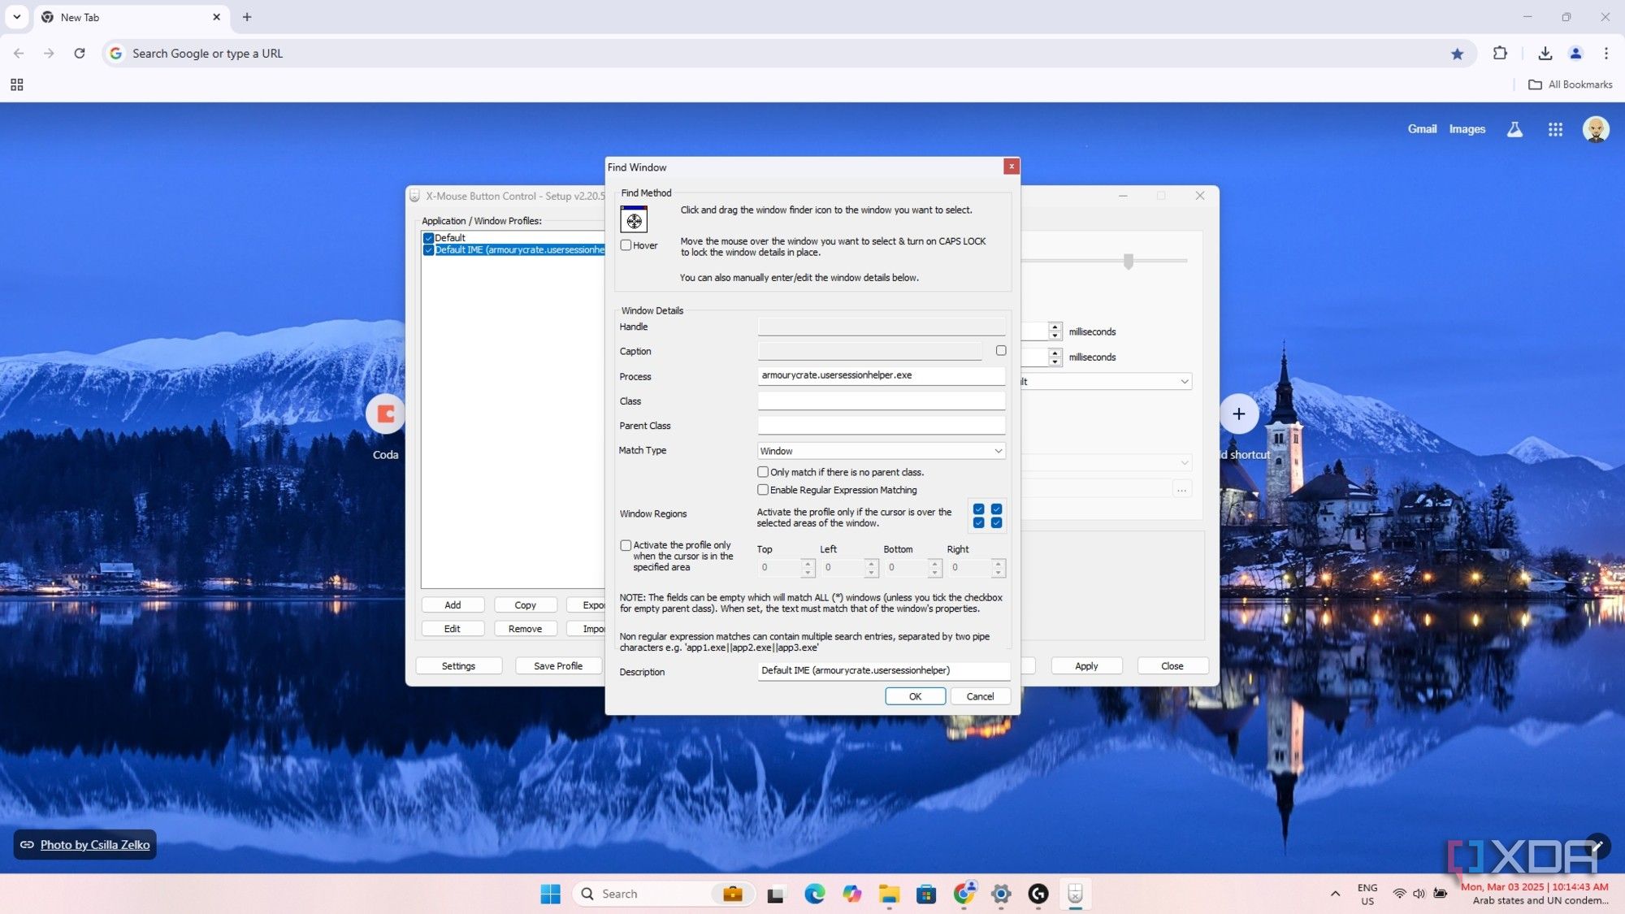1625x914 pixels.
Task: Open Chrome downloads icon
Action: point(1545,54)
